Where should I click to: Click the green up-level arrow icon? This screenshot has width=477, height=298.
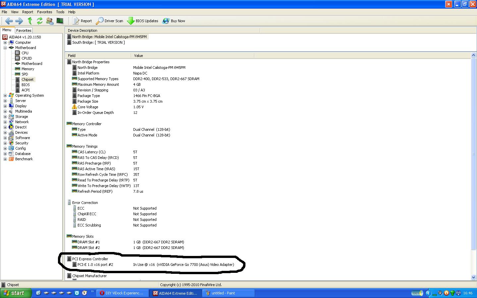30,21
